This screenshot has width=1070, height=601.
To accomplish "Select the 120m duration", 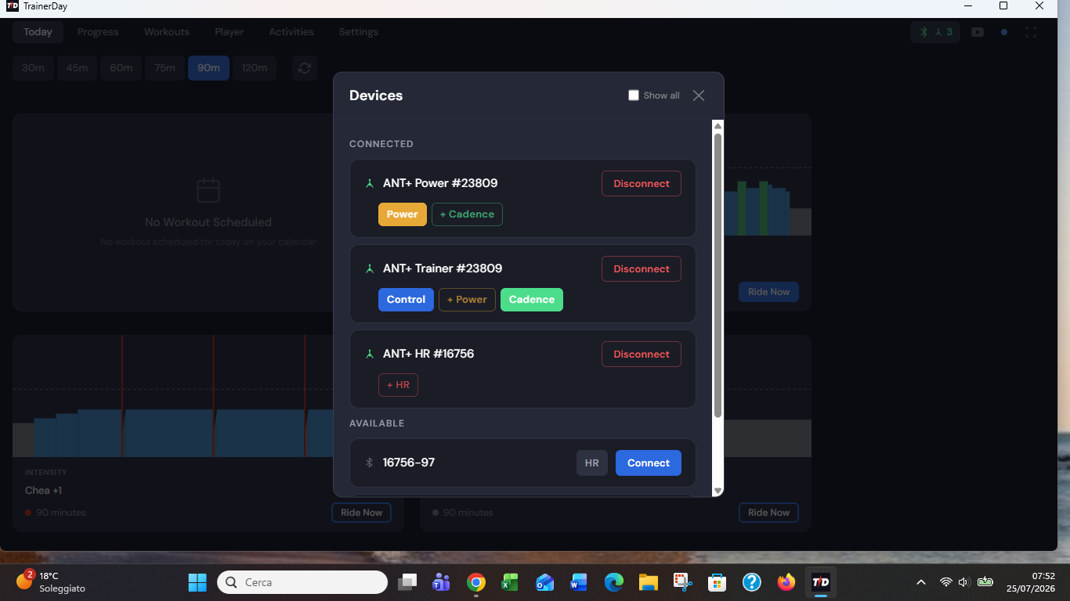I will click(x=255, y=68).
